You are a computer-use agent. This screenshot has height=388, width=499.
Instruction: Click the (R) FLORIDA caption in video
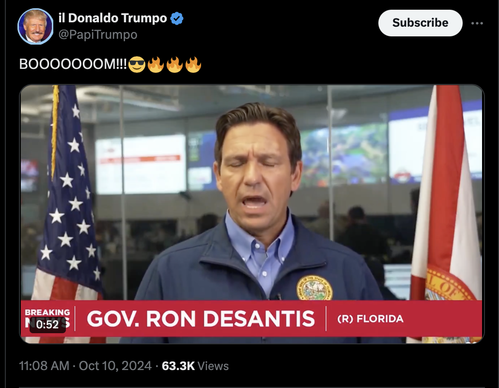click(x=370, y=319)
